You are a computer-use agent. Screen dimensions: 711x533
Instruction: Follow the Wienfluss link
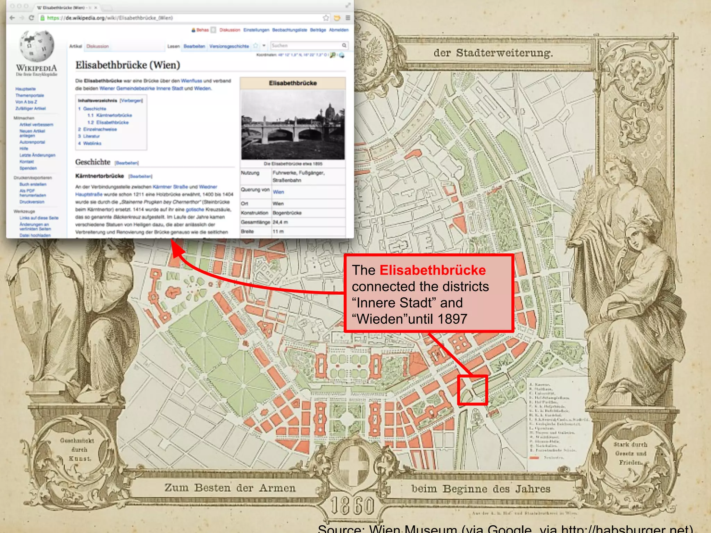point(191,81)
